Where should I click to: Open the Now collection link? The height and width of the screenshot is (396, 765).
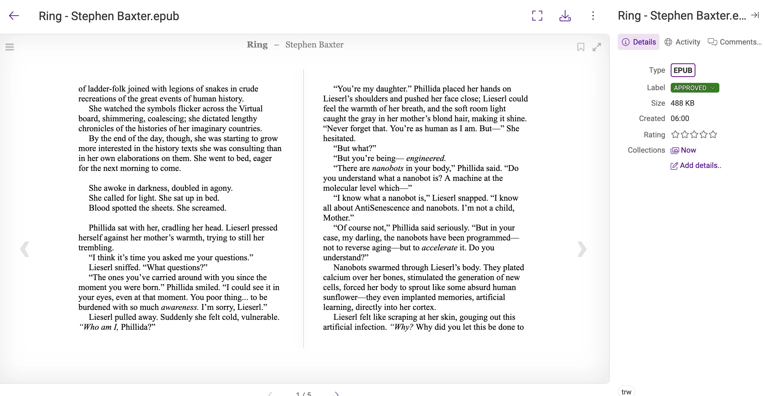pos(688,150)
